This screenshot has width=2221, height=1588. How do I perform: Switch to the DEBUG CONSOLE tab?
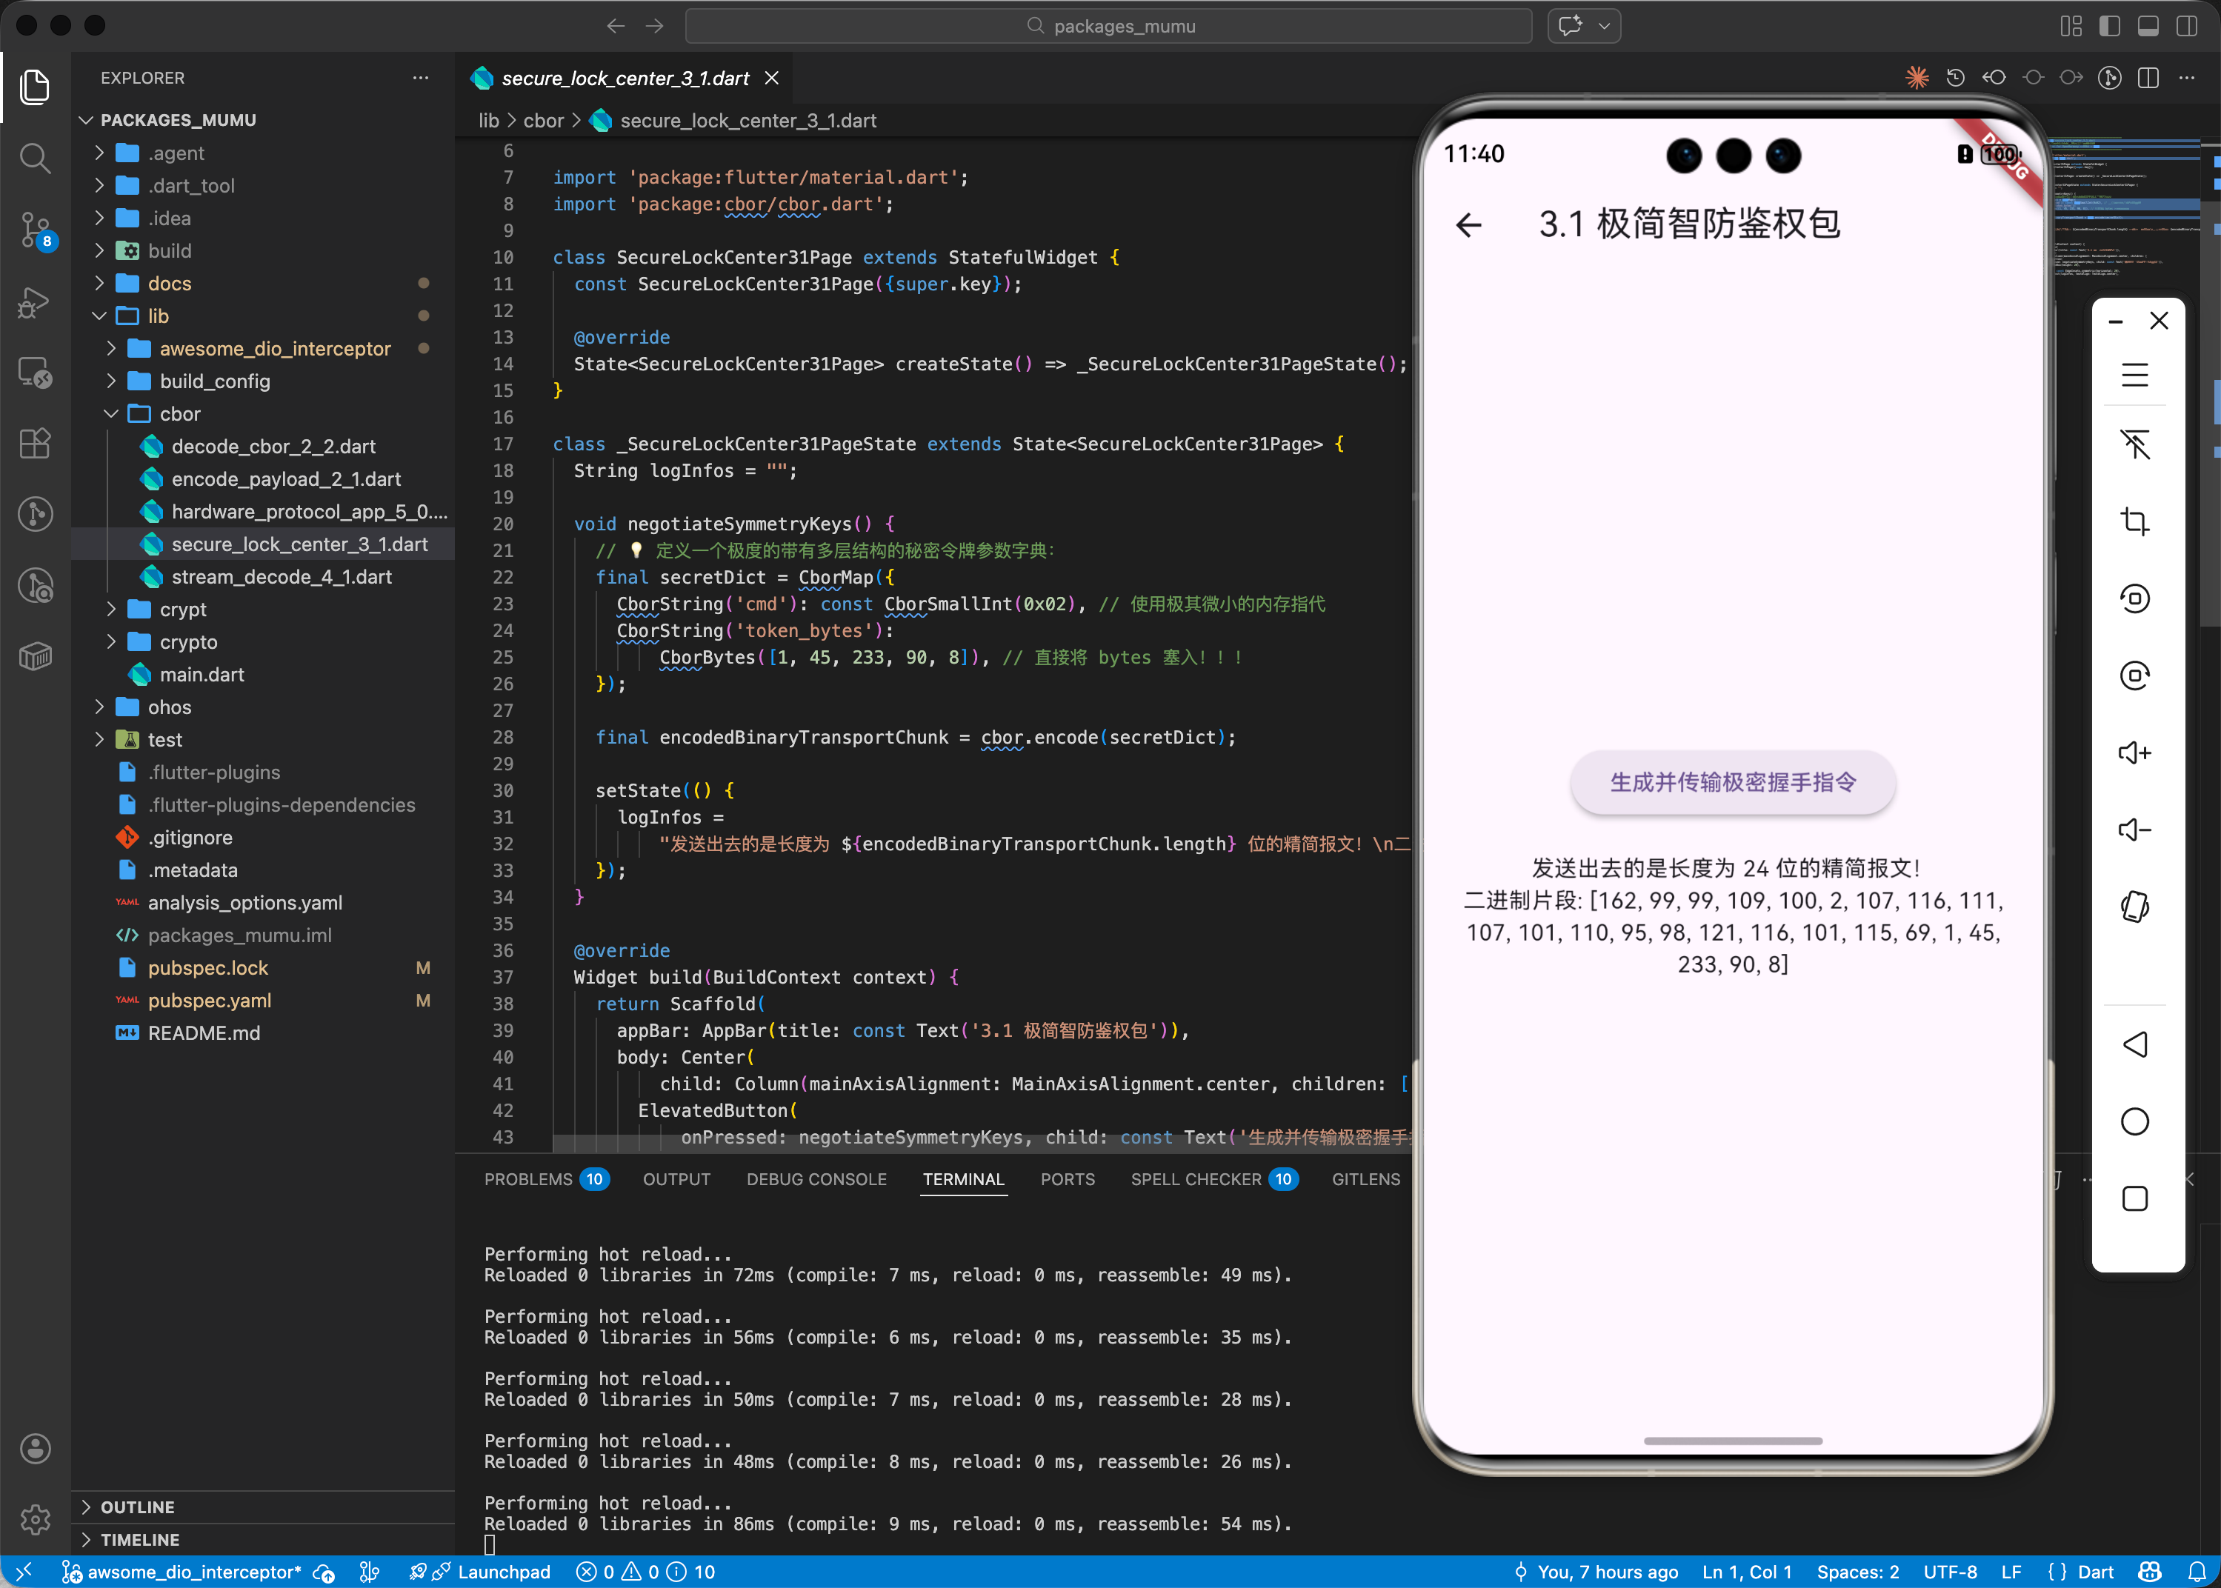(x=816, y=1179)
